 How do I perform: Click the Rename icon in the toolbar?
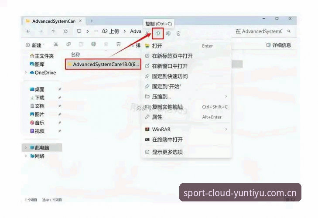(x=93, y=44)
